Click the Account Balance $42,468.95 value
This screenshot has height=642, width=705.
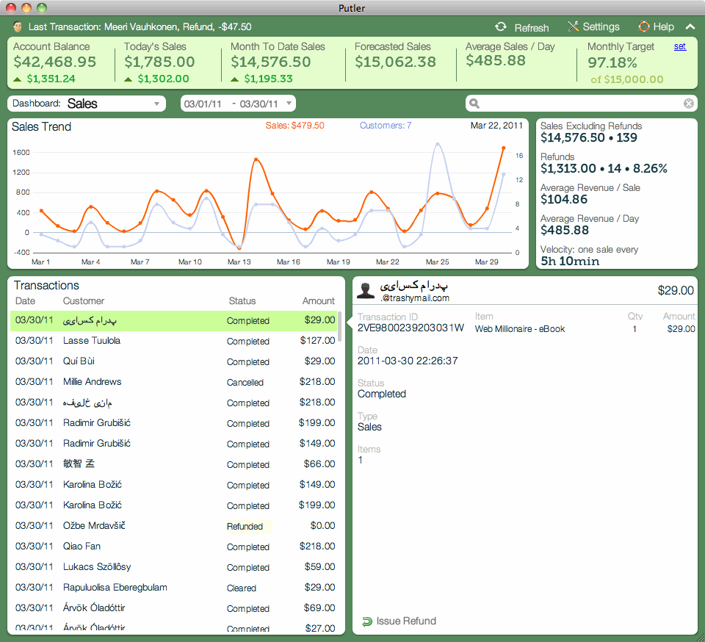(x=55, y=62)
